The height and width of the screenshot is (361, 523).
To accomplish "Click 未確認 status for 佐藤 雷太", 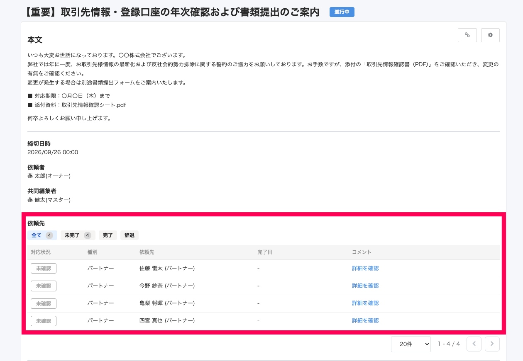I will click(44, 269).
